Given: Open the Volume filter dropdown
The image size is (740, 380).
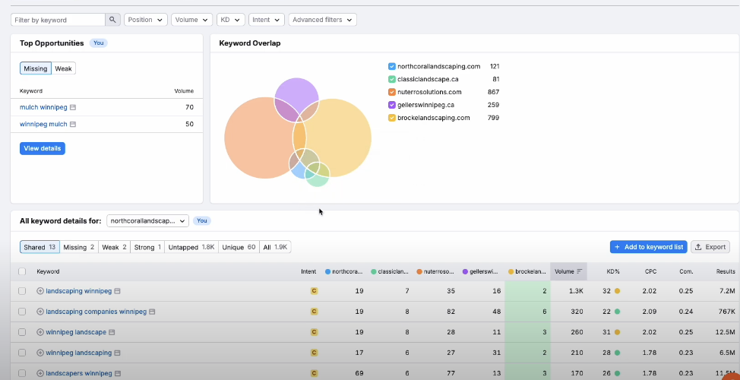Looking at the screenshot, I should [191, 20].
